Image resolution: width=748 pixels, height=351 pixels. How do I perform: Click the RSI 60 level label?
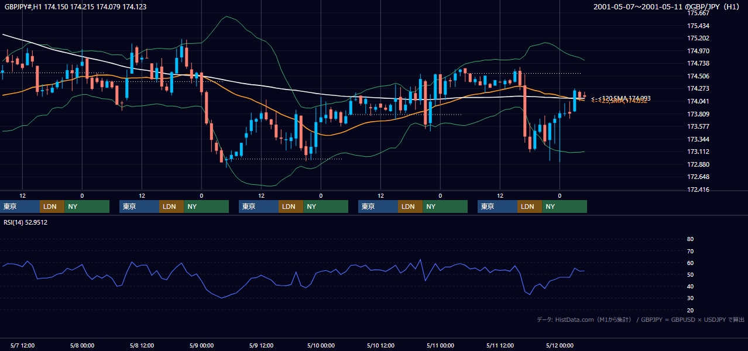coord(690,263)
